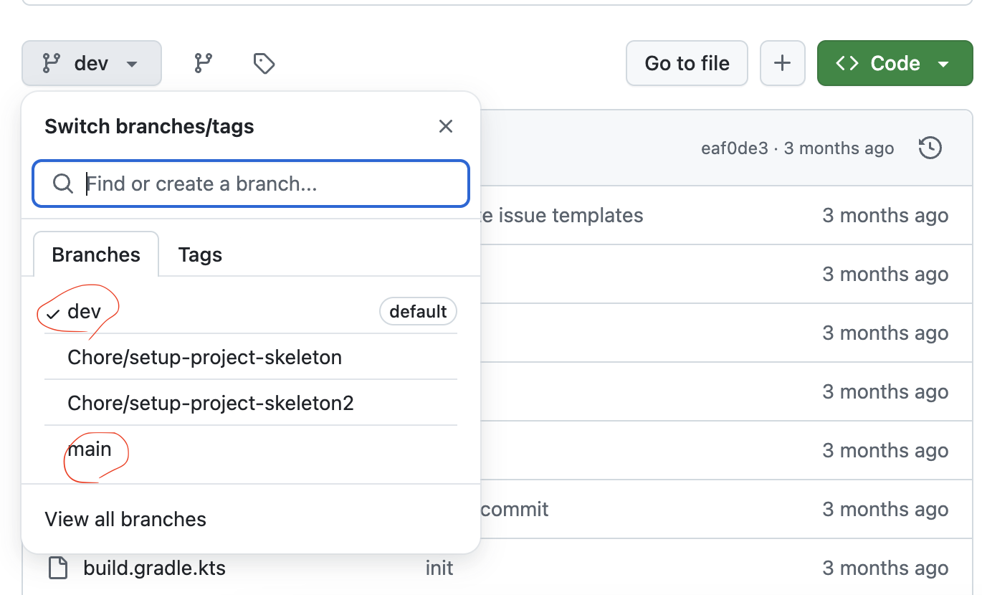Click the code brackets icon

coord(847,64)
